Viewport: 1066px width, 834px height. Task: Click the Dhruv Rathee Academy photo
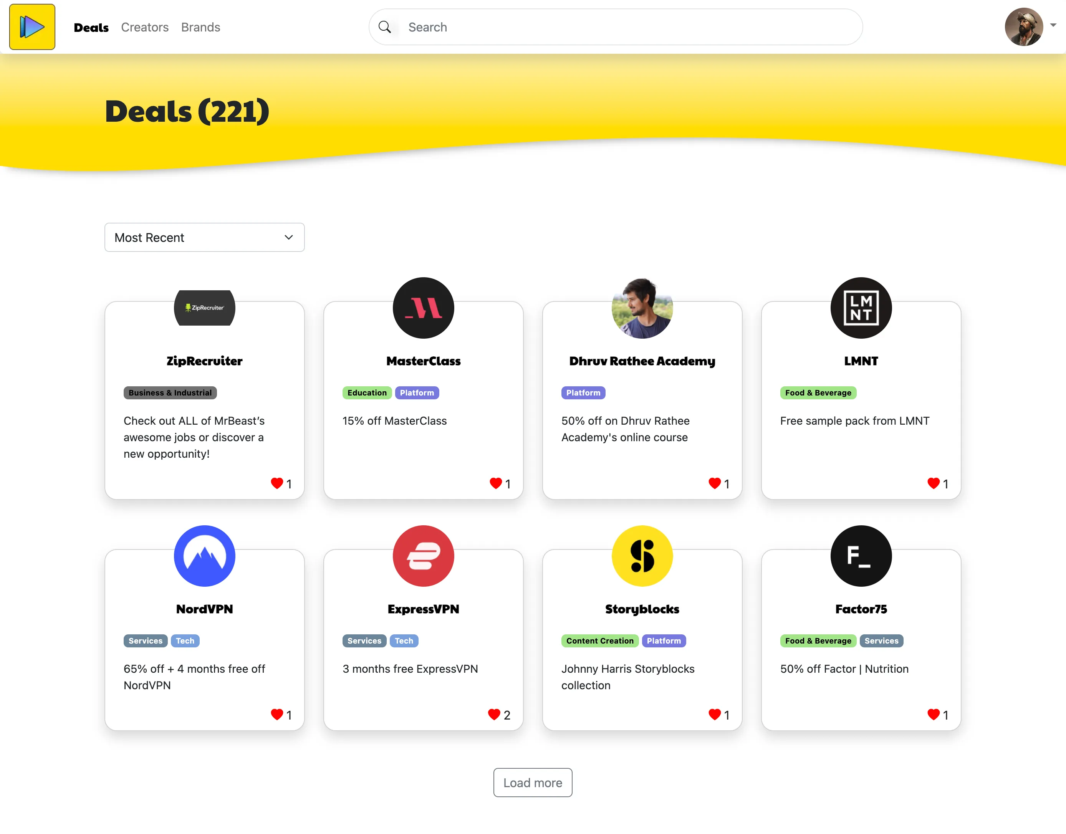642,308
